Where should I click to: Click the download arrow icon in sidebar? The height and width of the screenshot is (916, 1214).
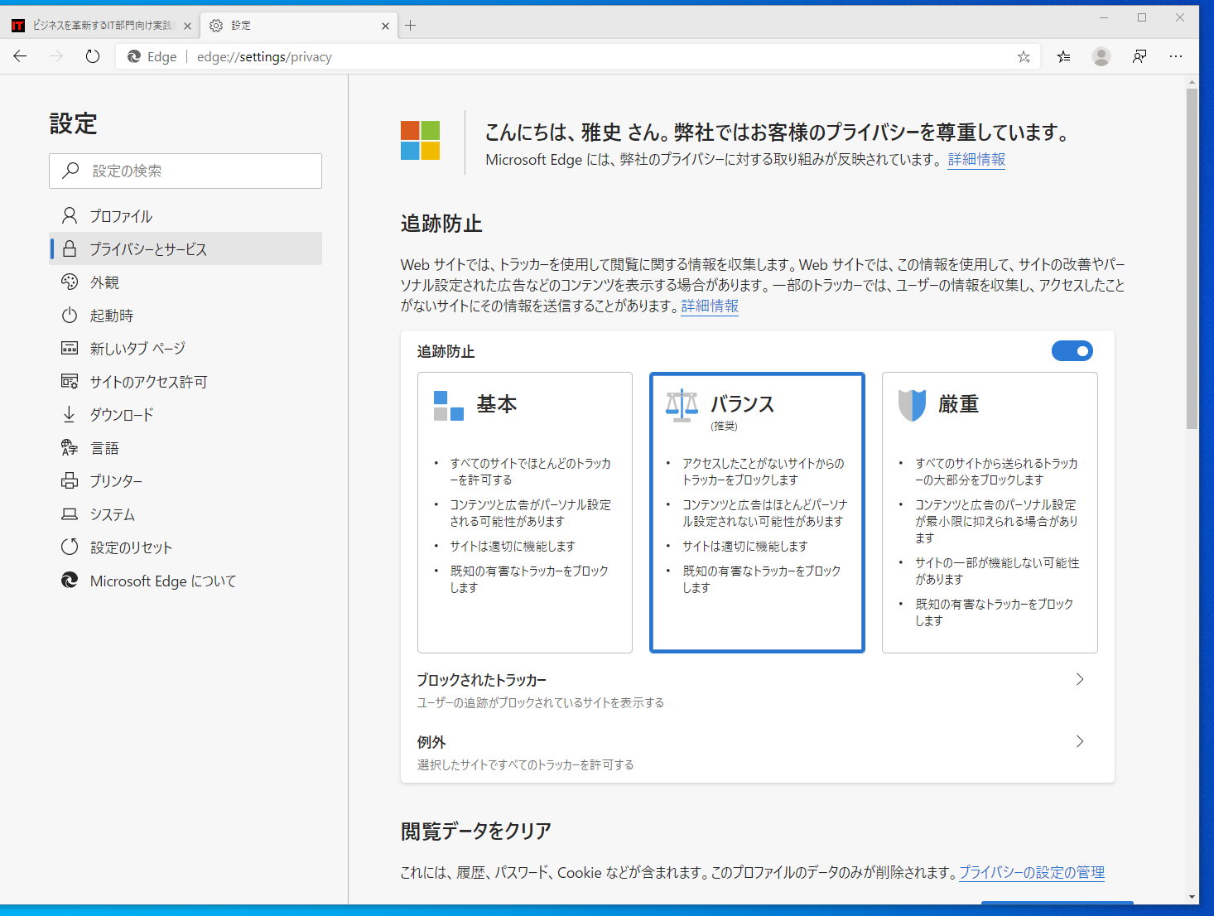coord(70,414)
